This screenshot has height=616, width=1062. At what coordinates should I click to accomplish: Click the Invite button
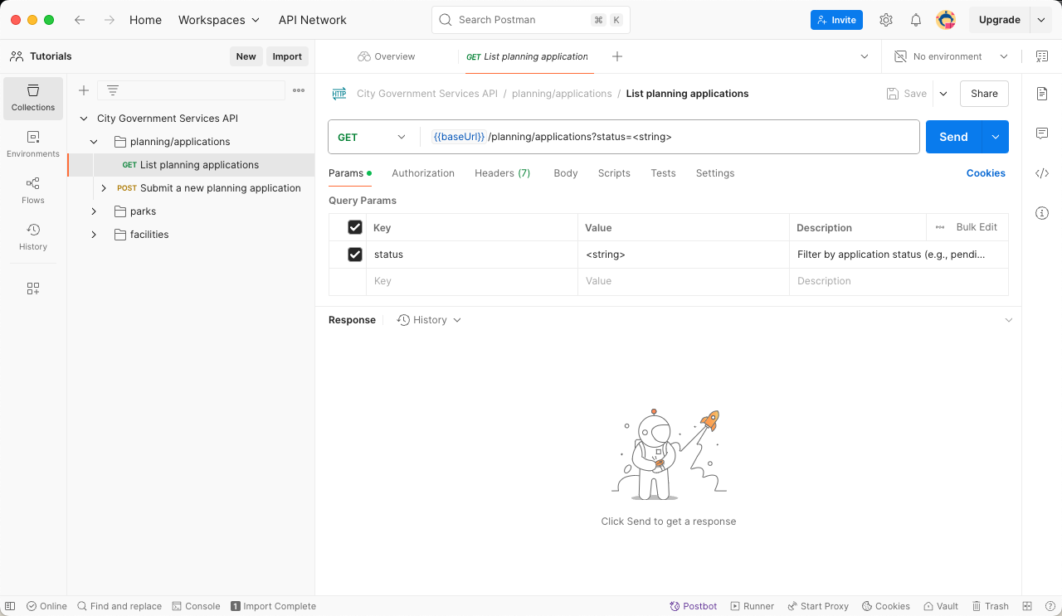(x=836, y=20)
